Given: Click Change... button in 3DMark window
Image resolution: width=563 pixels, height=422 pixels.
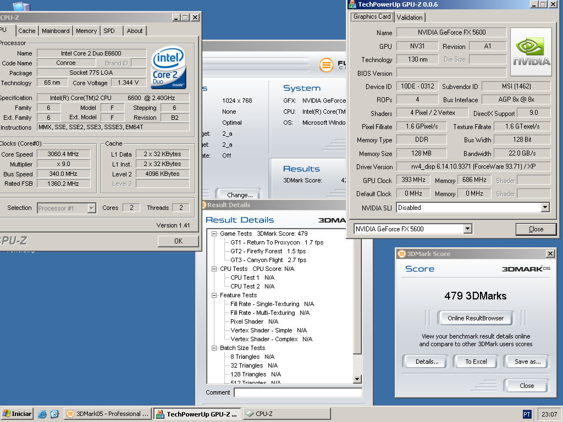Looking at the screenshot, I should tap(240, 195).
